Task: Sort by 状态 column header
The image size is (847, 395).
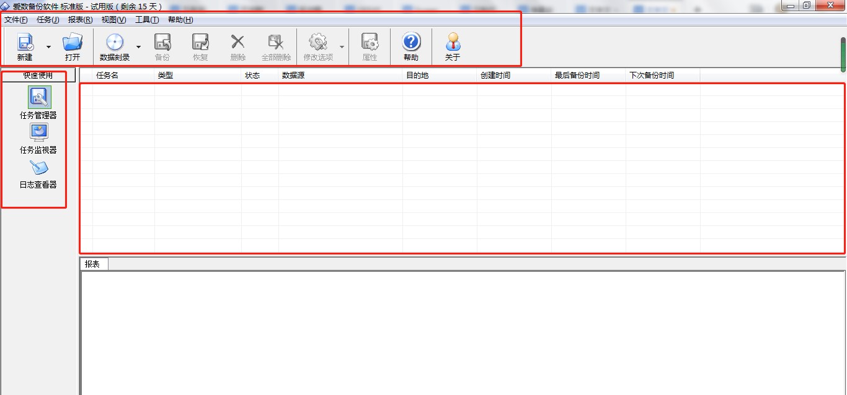Action: (x=260, y=76)
